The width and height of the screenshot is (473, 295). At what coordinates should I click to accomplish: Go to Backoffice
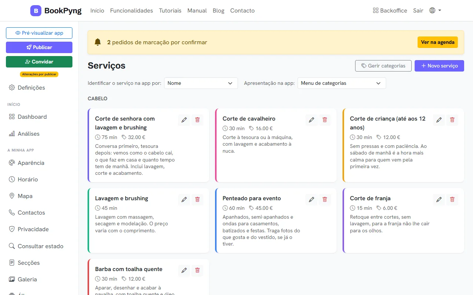point(390,11)
